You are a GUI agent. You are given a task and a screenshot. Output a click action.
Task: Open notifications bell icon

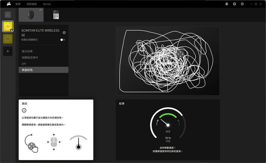click(227, 4)
